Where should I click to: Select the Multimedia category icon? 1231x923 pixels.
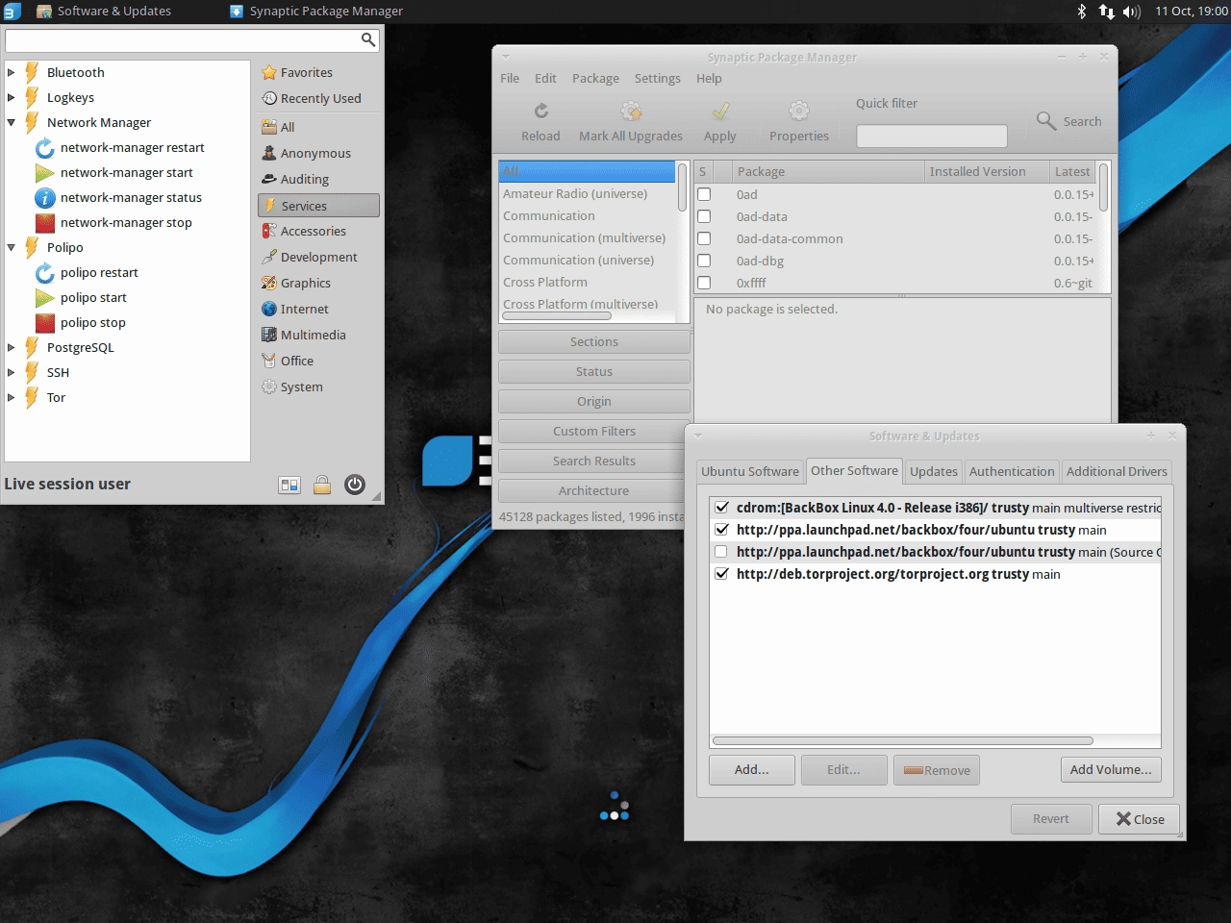(269, 335)
